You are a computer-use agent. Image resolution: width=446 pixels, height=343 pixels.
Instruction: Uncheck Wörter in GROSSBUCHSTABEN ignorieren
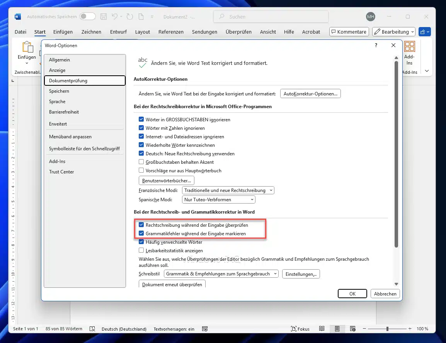point(141,119)
